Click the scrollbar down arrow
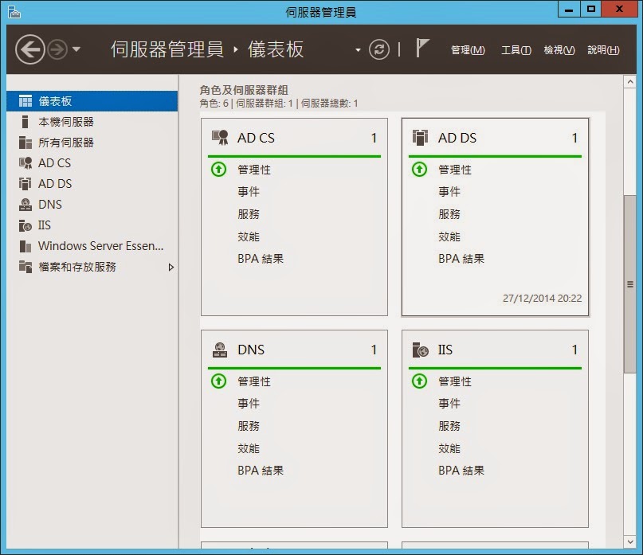This screenshot has height=555, width=643. click(630, 542)
